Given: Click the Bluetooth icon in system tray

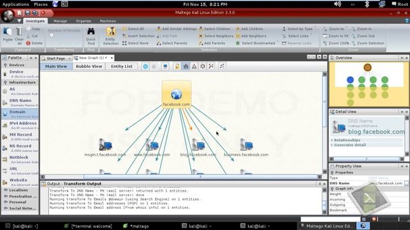Looking at the screenshot, I should (x=367, y=4).
